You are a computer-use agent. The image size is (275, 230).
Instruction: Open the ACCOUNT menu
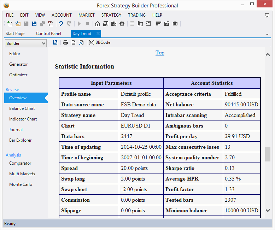click(62, 15)
